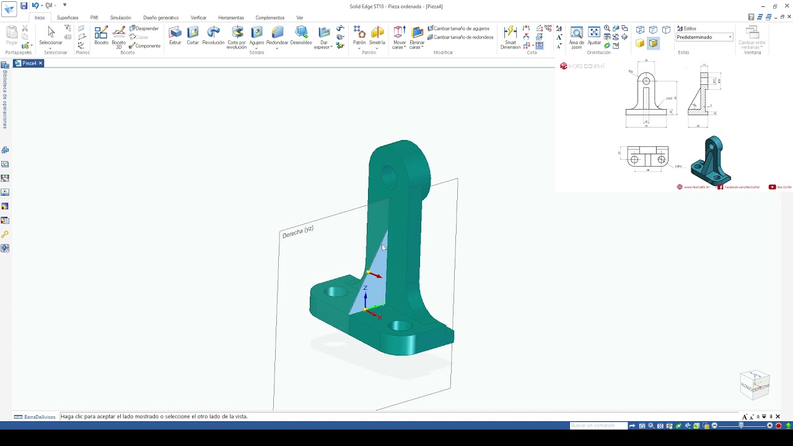Click the Estilos button
This screenshot has height=446, width=793.
(686, 28)
